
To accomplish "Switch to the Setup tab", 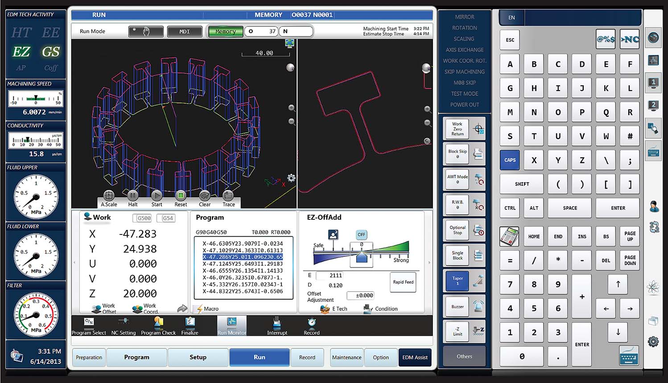I will [x=198, y=357].
